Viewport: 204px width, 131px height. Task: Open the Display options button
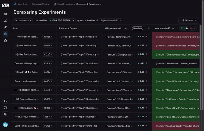[x=189, y=20]
